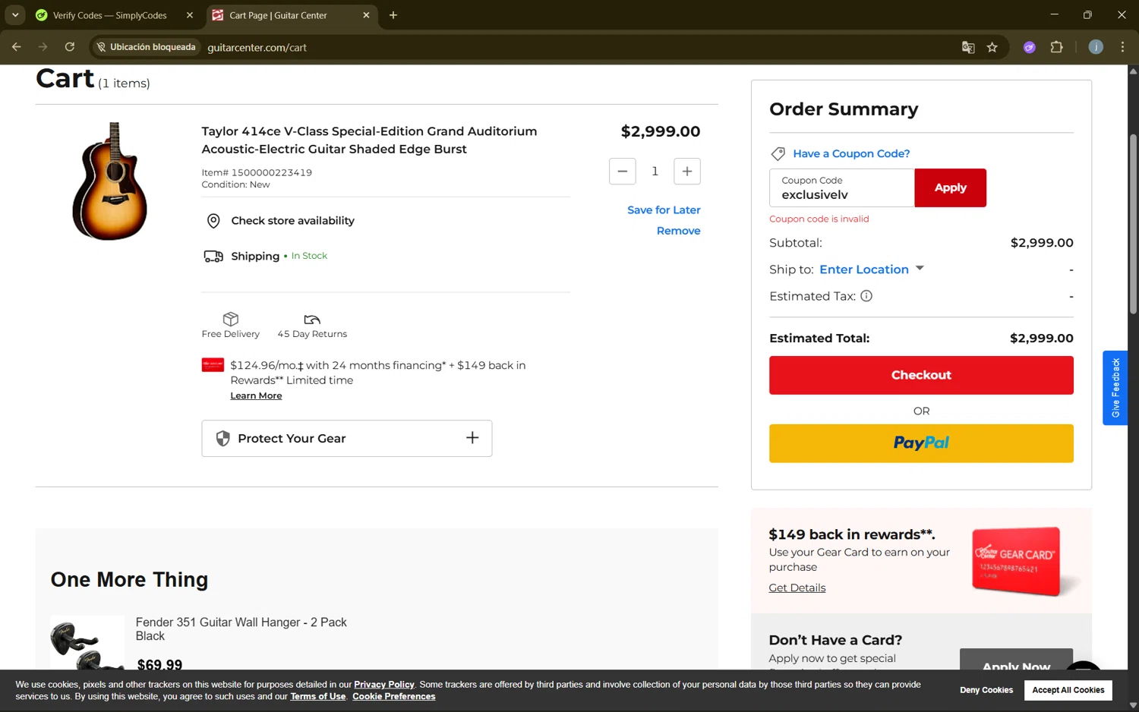Open a new browser tab

coord(393,15)
